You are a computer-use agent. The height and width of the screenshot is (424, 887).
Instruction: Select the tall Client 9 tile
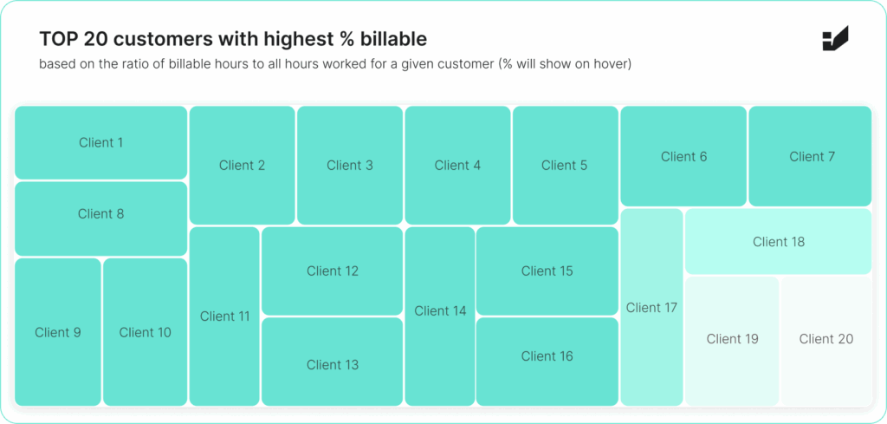click(58, 332)
